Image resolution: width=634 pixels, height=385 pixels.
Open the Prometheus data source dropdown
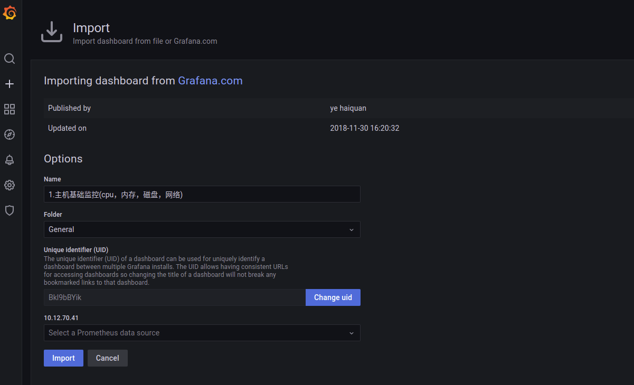point(202,333)
